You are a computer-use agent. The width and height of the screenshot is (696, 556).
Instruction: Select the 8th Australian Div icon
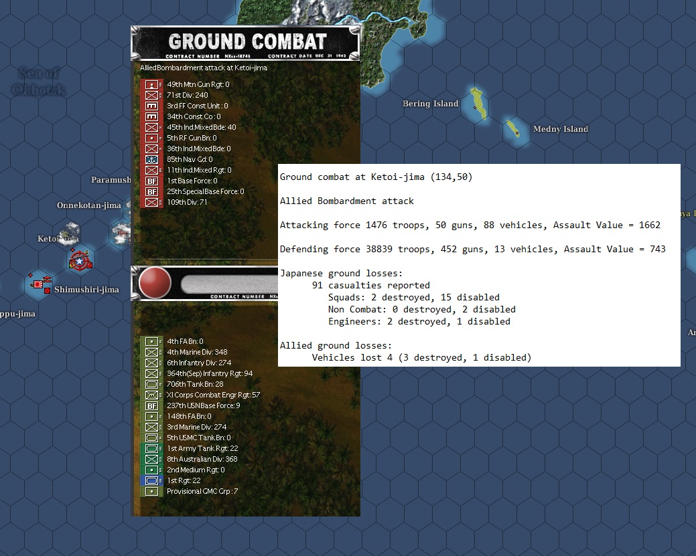click(152, 459)
